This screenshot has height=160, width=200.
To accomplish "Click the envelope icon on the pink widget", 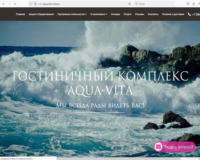I will 158,147.
